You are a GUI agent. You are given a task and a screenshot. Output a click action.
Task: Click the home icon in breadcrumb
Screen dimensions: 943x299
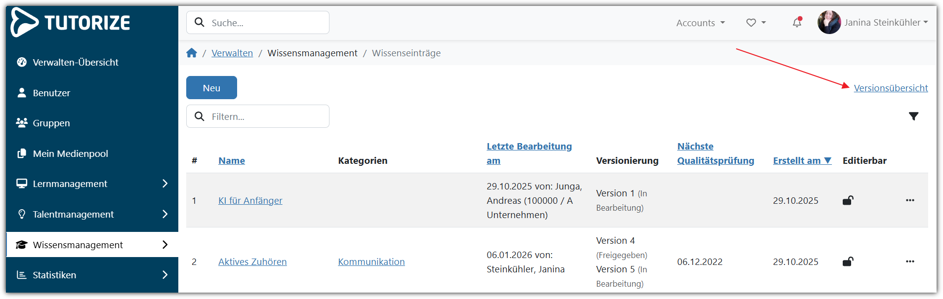(192, 53)
